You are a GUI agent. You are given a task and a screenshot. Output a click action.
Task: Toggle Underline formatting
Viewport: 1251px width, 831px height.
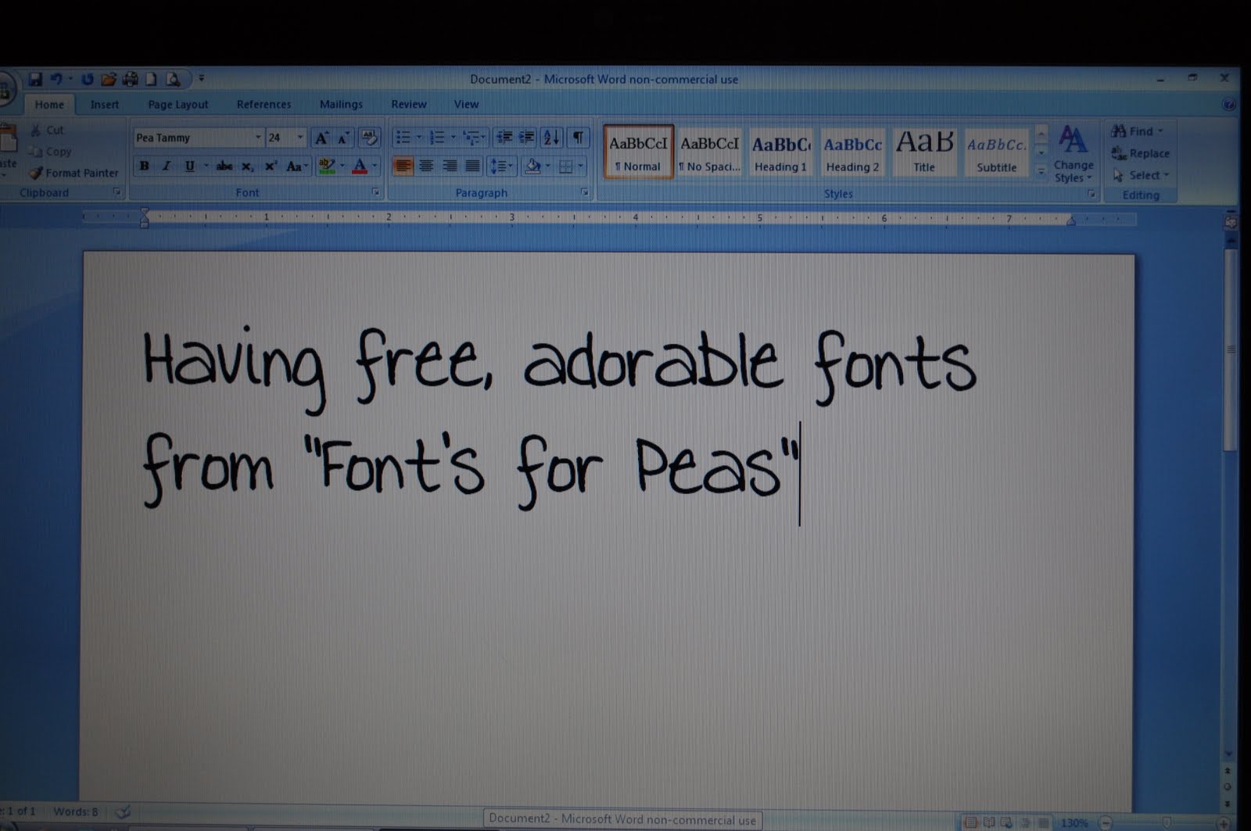[189, 166]
